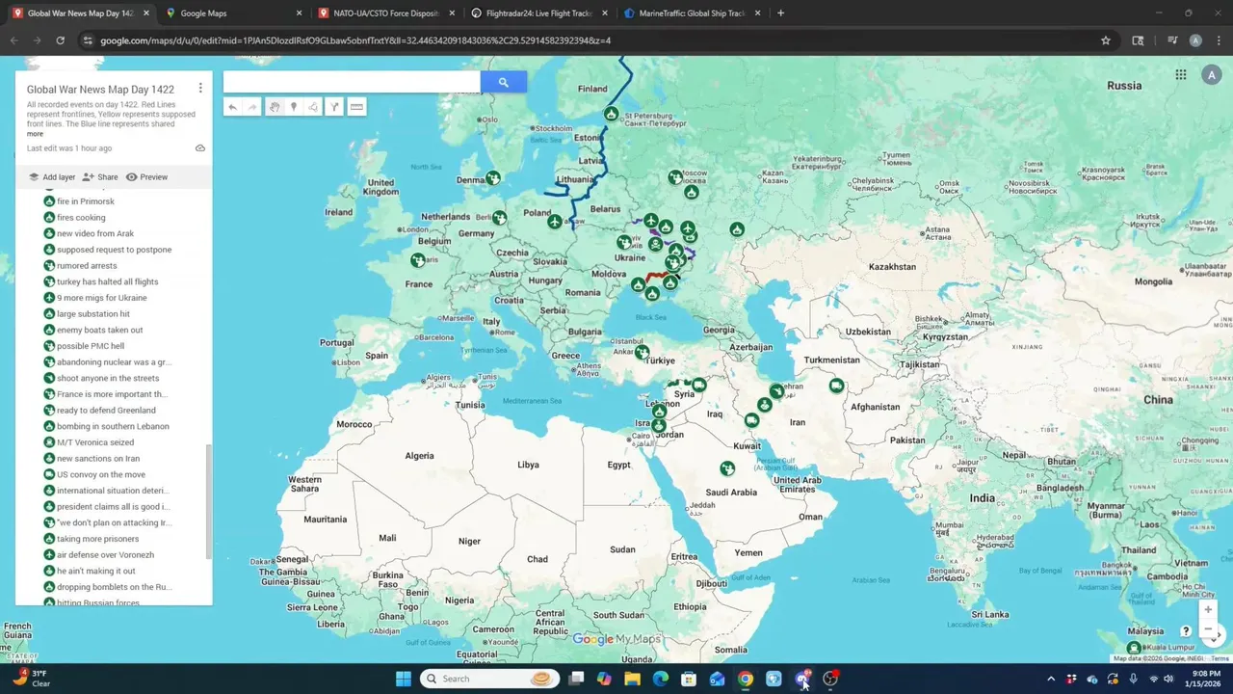Viewport: 1233px width, 694px height.
Task: Open the Google apps grid
Action: [x=1180, y=75]
